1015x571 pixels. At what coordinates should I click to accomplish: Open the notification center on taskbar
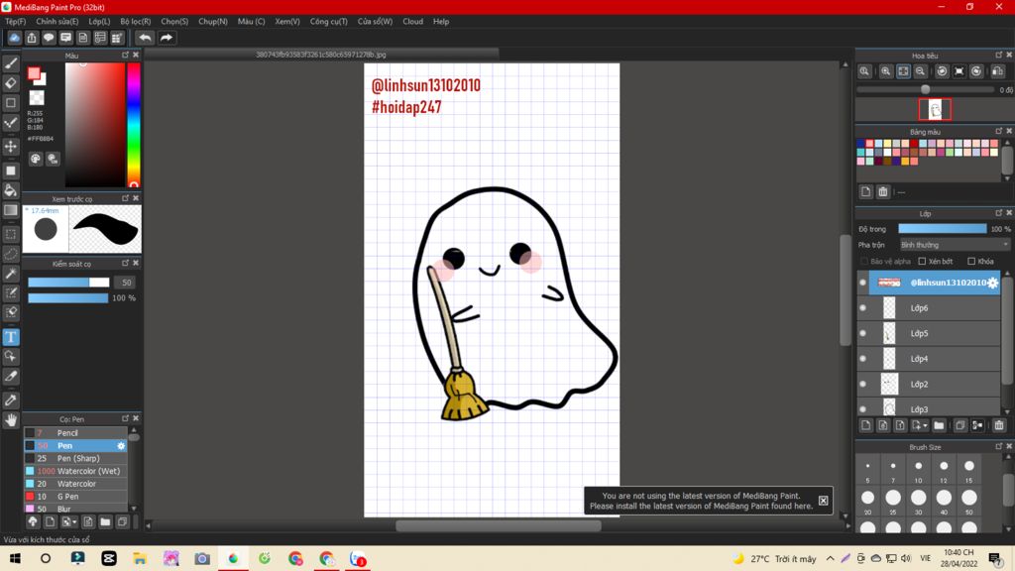[995, 558]
